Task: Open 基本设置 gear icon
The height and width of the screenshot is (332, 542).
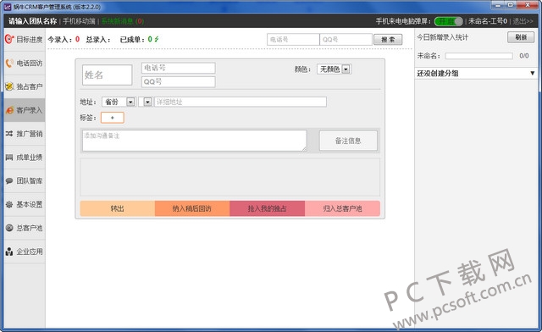Action: tap(9, 204)
